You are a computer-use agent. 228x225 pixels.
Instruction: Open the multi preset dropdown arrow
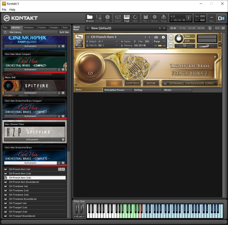tap(88, 28)
